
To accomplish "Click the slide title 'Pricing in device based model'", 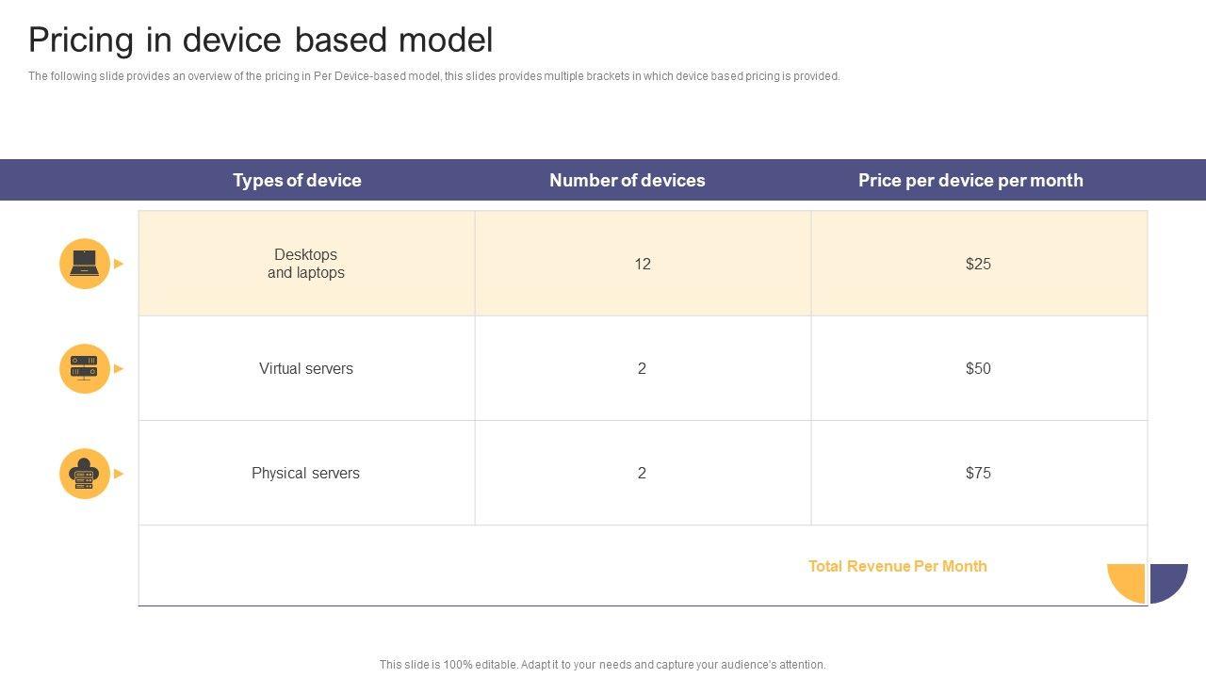I will coord(260,40).
